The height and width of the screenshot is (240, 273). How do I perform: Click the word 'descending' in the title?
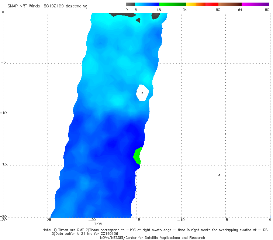(x=76, y=6)
